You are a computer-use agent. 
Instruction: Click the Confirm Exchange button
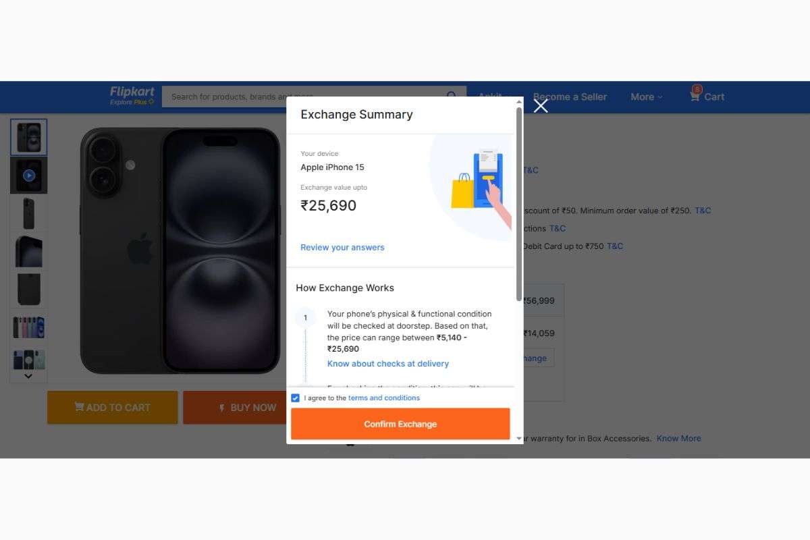pyautogui.click(x=400, y=424)
